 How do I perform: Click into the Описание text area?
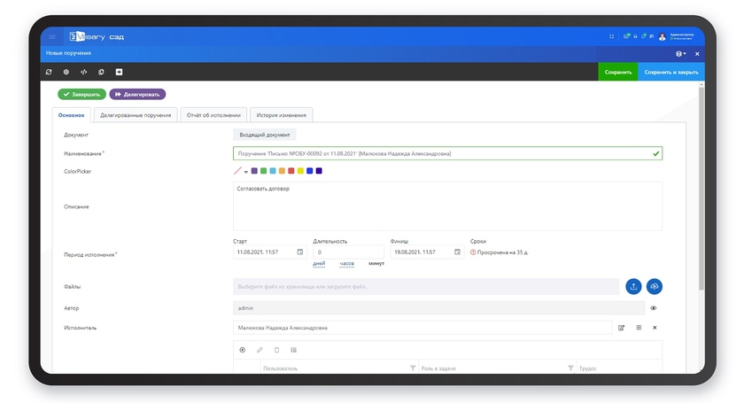tap(447, 206)
